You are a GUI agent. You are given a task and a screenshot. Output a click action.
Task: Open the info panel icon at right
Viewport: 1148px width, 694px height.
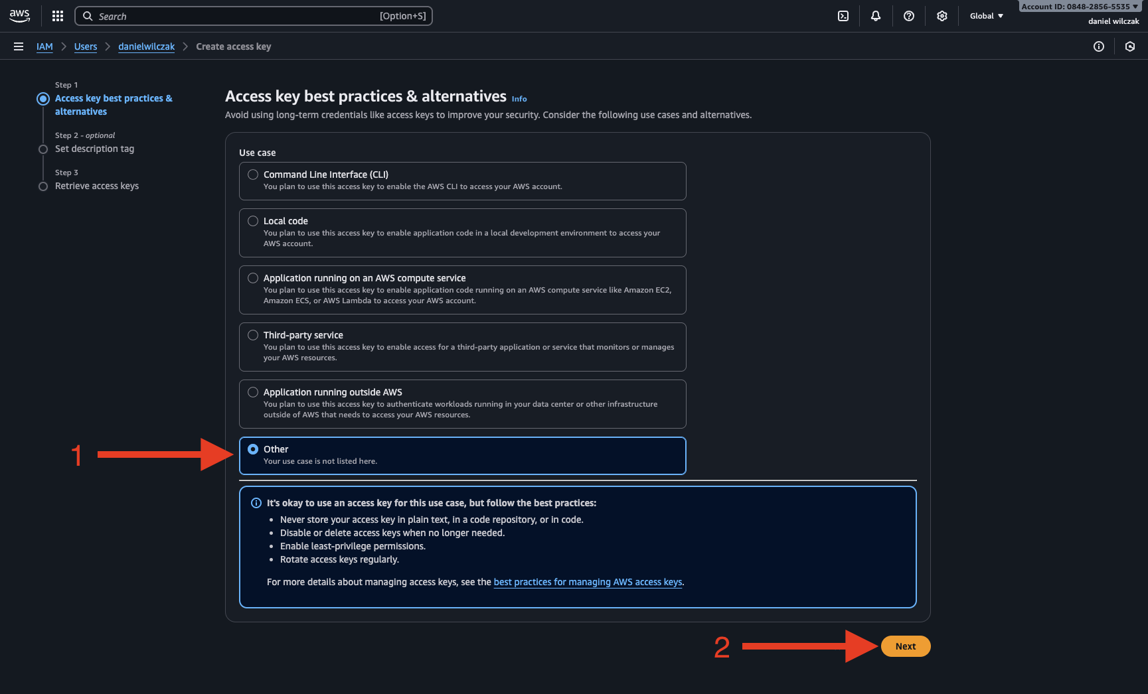pyautogui.click(x=1099, y=46)
